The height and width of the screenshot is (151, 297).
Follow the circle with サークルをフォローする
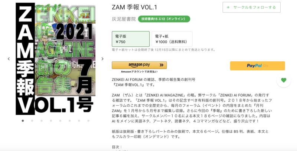[x=252, y=7]
